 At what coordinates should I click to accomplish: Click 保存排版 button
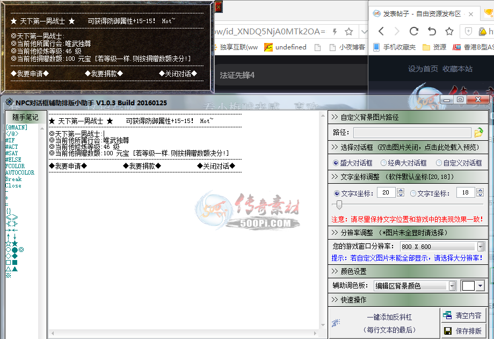463,331
